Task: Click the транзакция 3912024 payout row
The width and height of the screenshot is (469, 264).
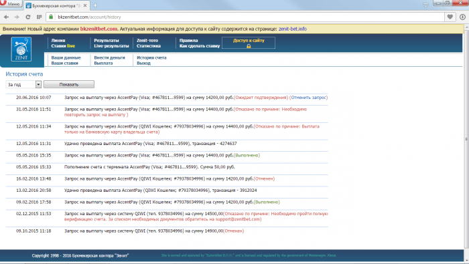Action: (x=167, y=190)
